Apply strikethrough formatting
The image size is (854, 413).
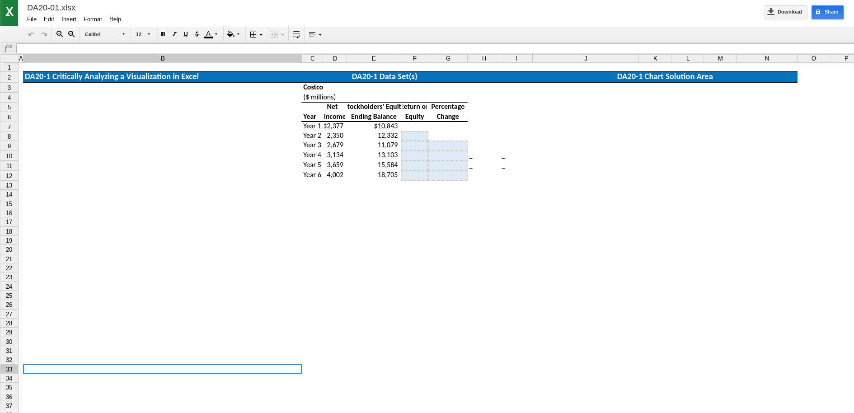click(x=197, y=34)
